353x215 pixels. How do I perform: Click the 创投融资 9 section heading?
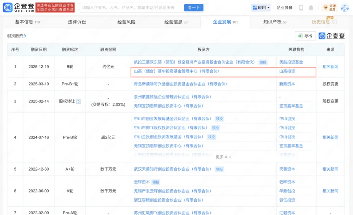coord(17,36)
